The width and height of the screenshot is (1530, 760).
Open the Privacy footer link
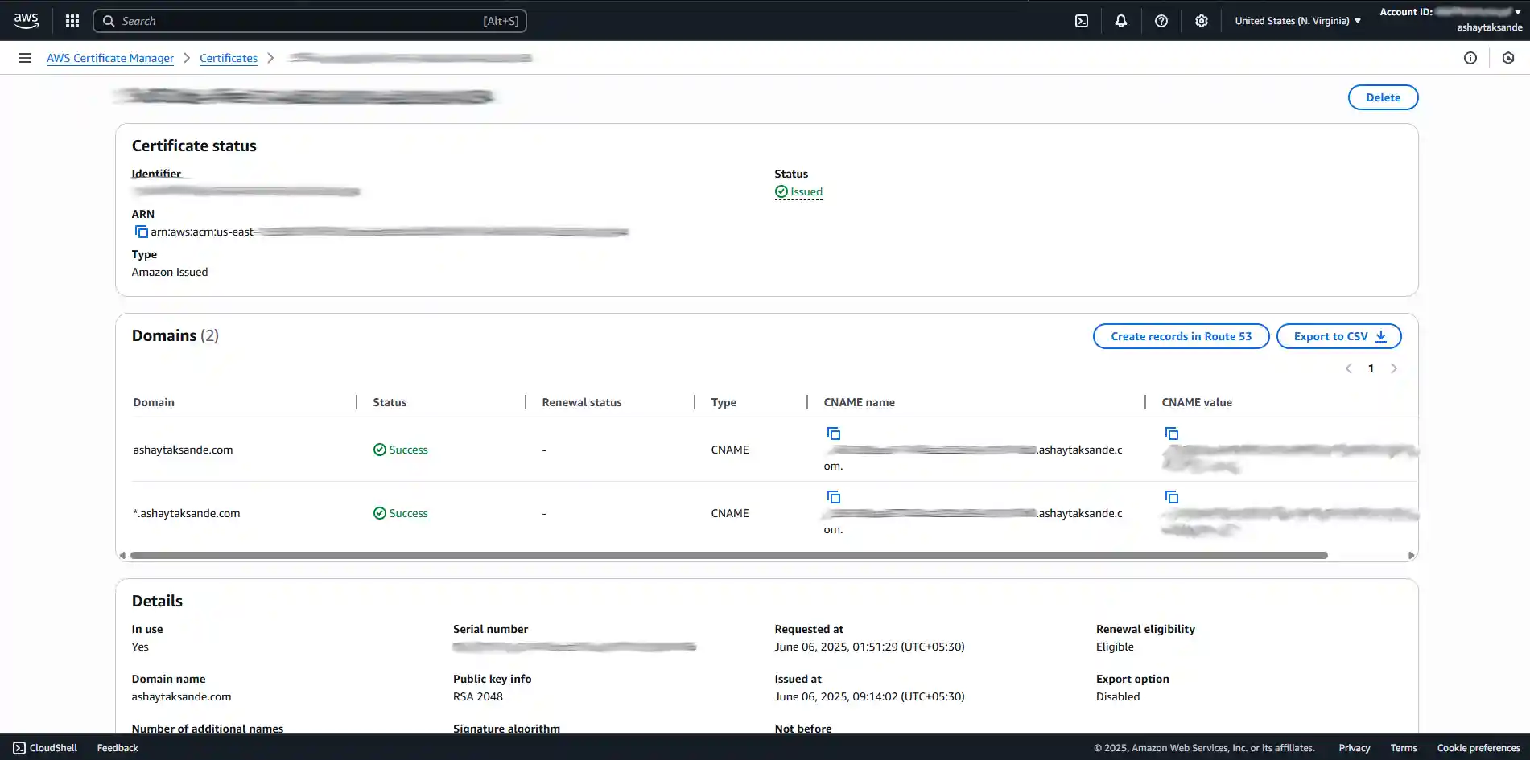1355,748
